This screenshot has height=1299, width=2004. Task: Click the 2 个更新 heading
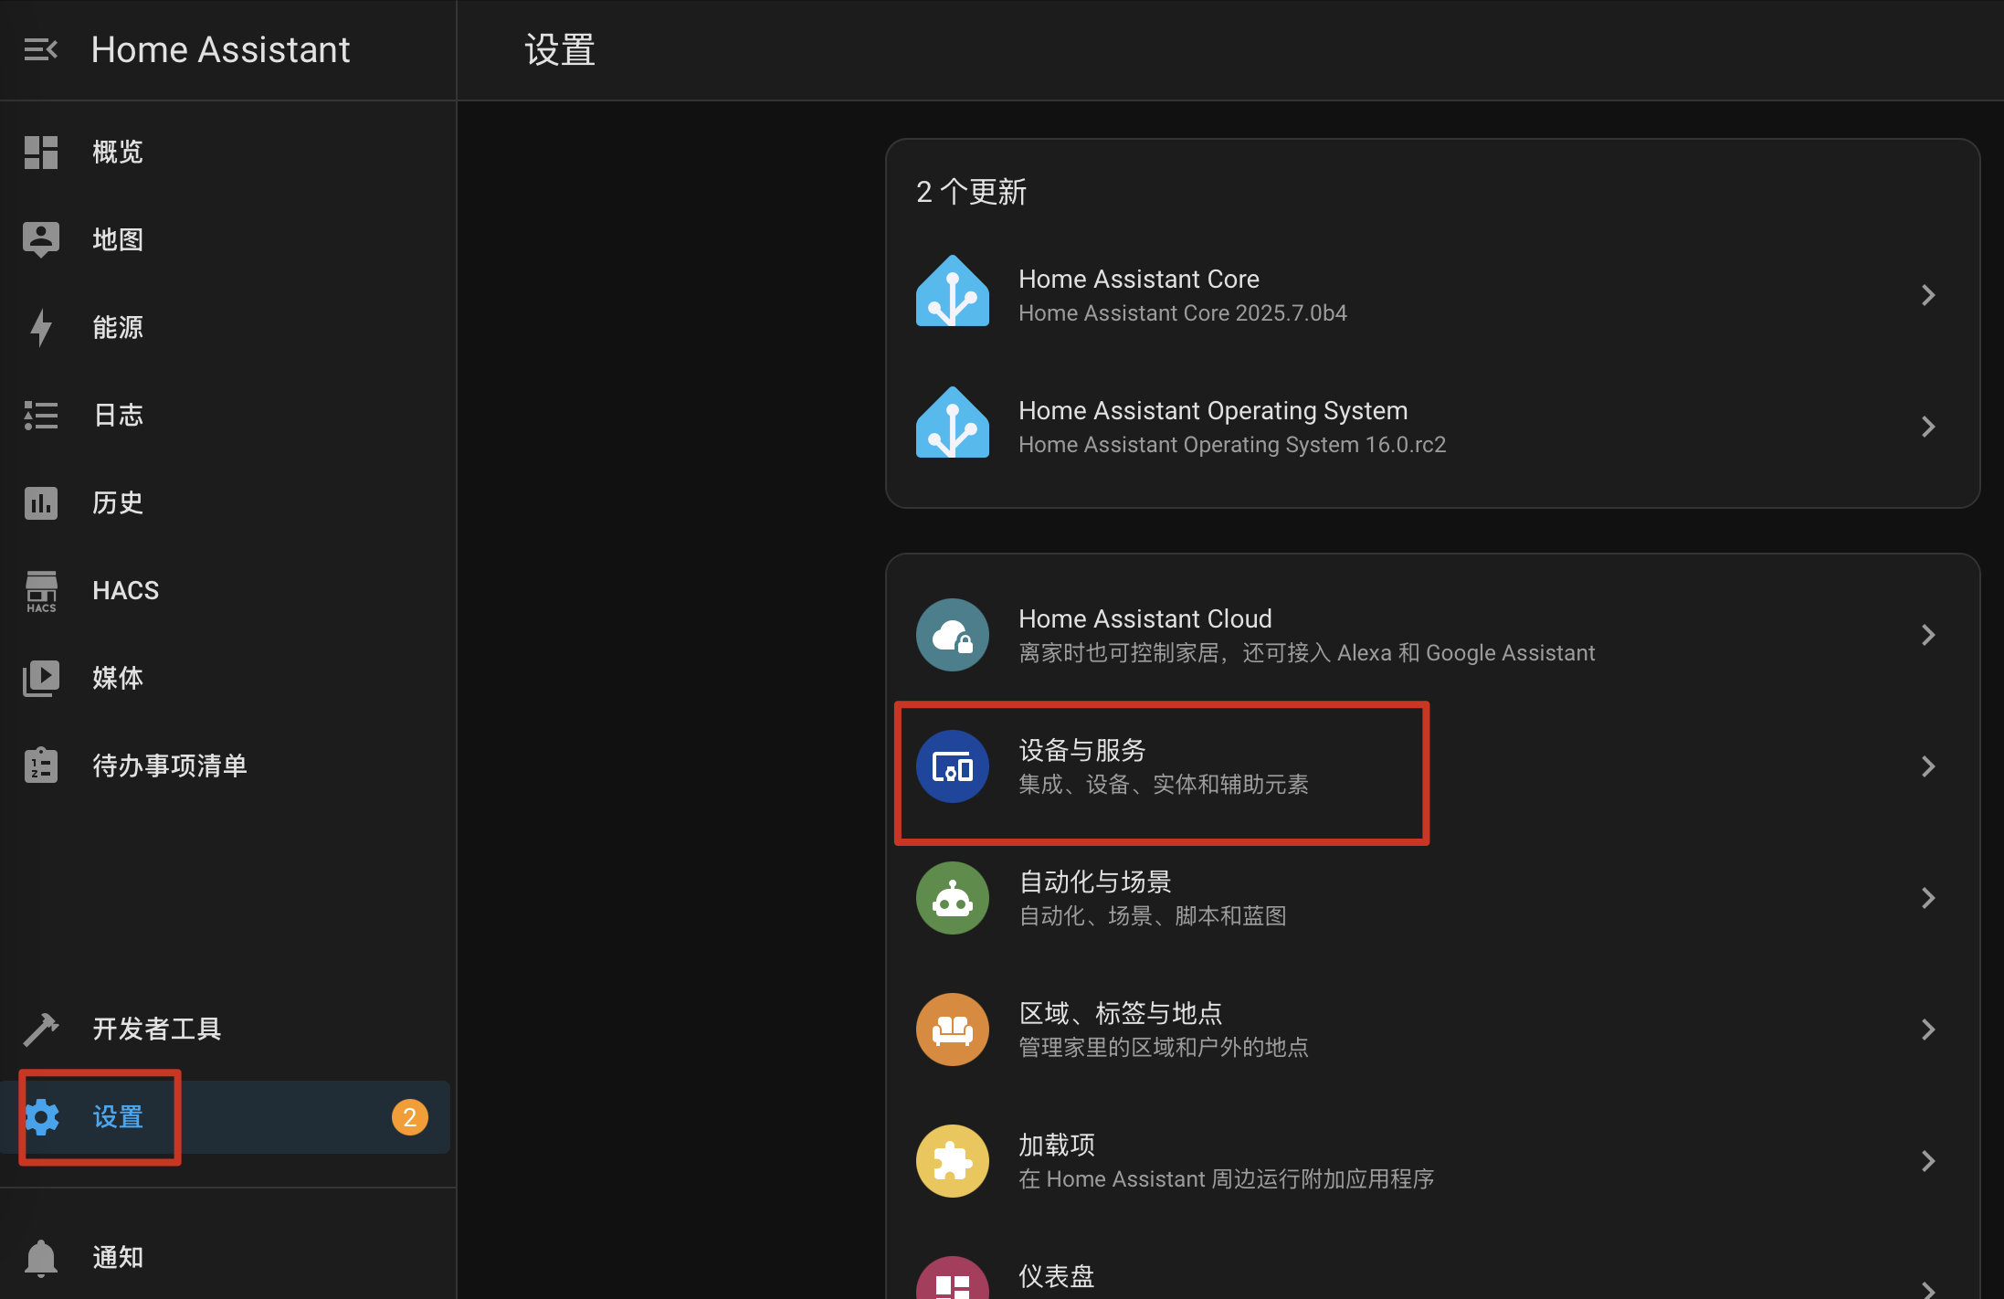point(971,192)
